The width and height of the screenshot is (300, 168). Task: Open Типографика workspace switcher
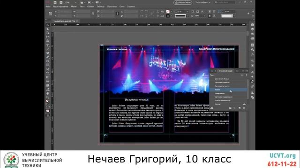pyautogui.click(x=203, y=2)
